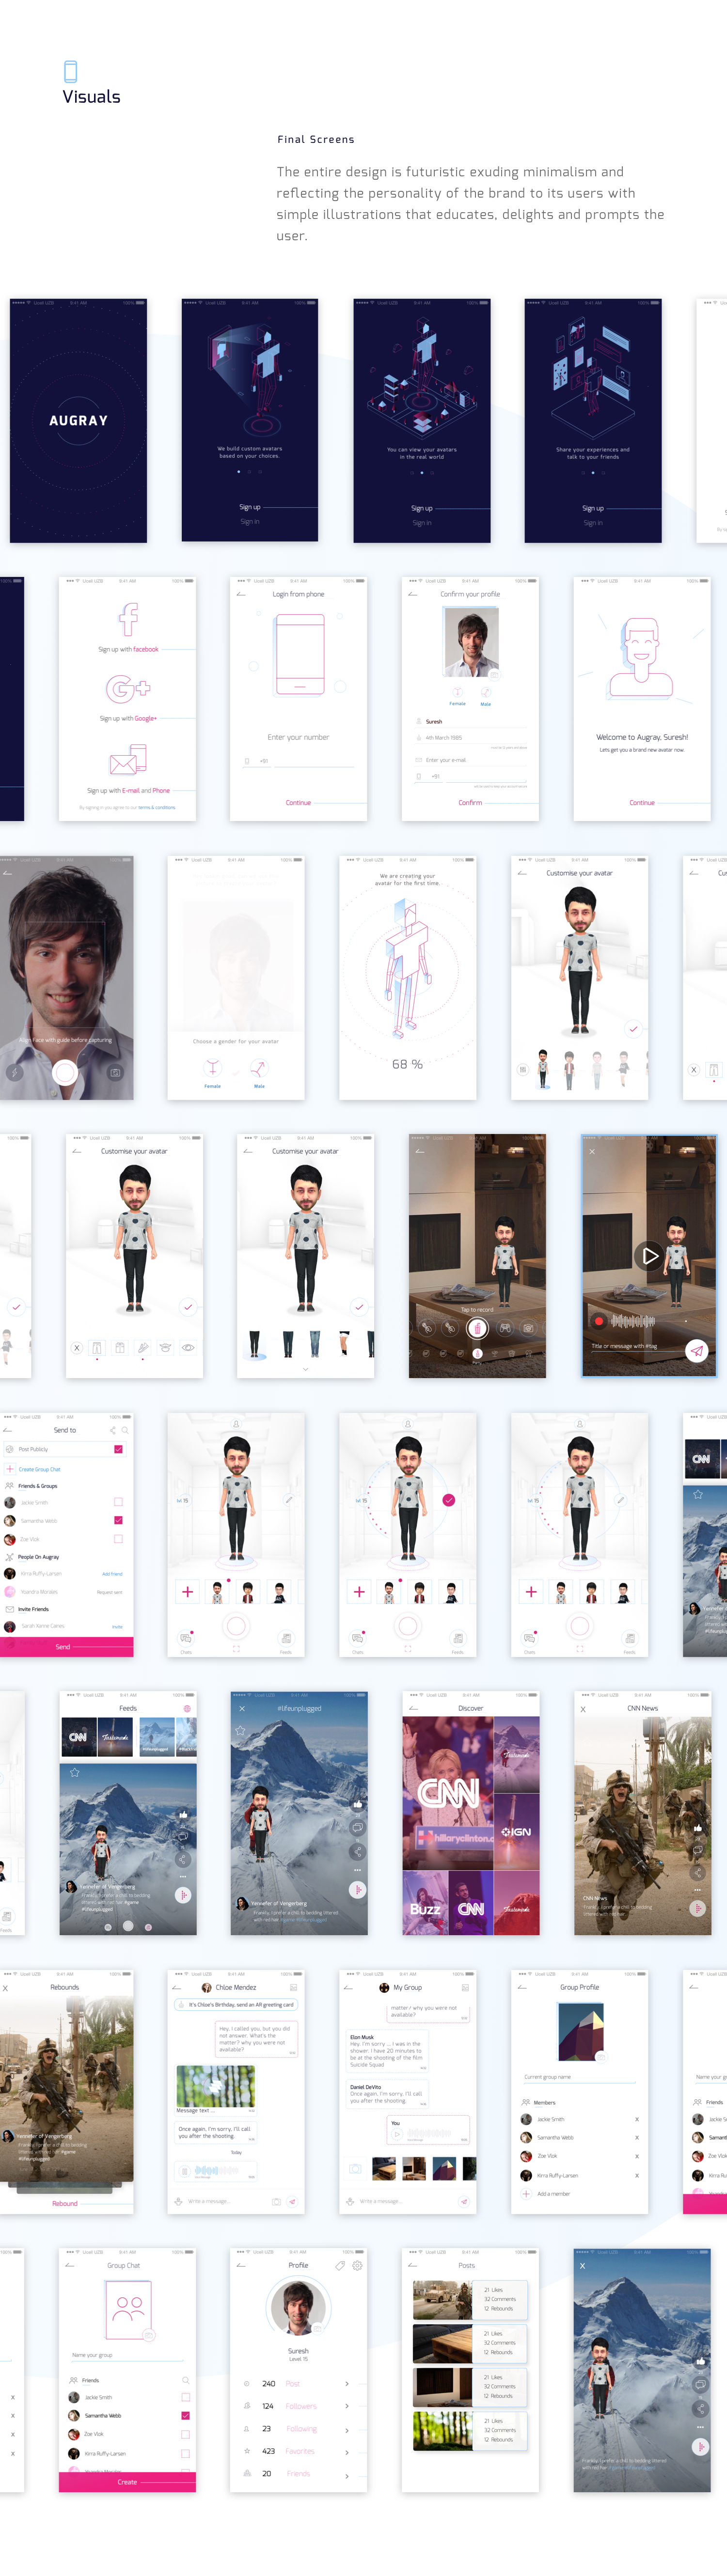
Task: Uncheck Samantha Webb in the Group Chat screen
Action: click(x=185, y=2415)
